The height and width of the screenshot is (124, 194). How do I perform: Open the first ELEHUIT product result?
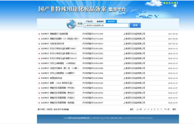pos(54,34)
